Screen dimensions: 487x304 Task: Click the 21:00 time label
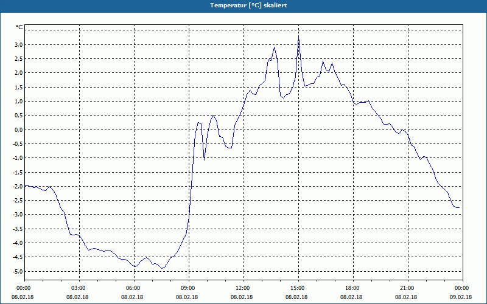(x=408, y=288)
